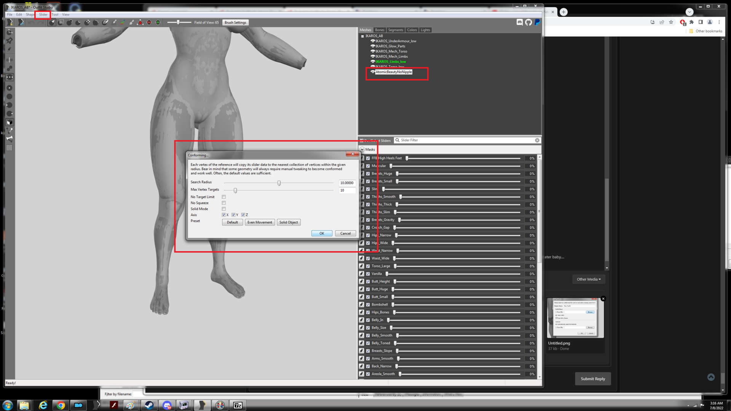
Task: Enable the No Target Limit checkbox
Action: click(x=224, y=197)
